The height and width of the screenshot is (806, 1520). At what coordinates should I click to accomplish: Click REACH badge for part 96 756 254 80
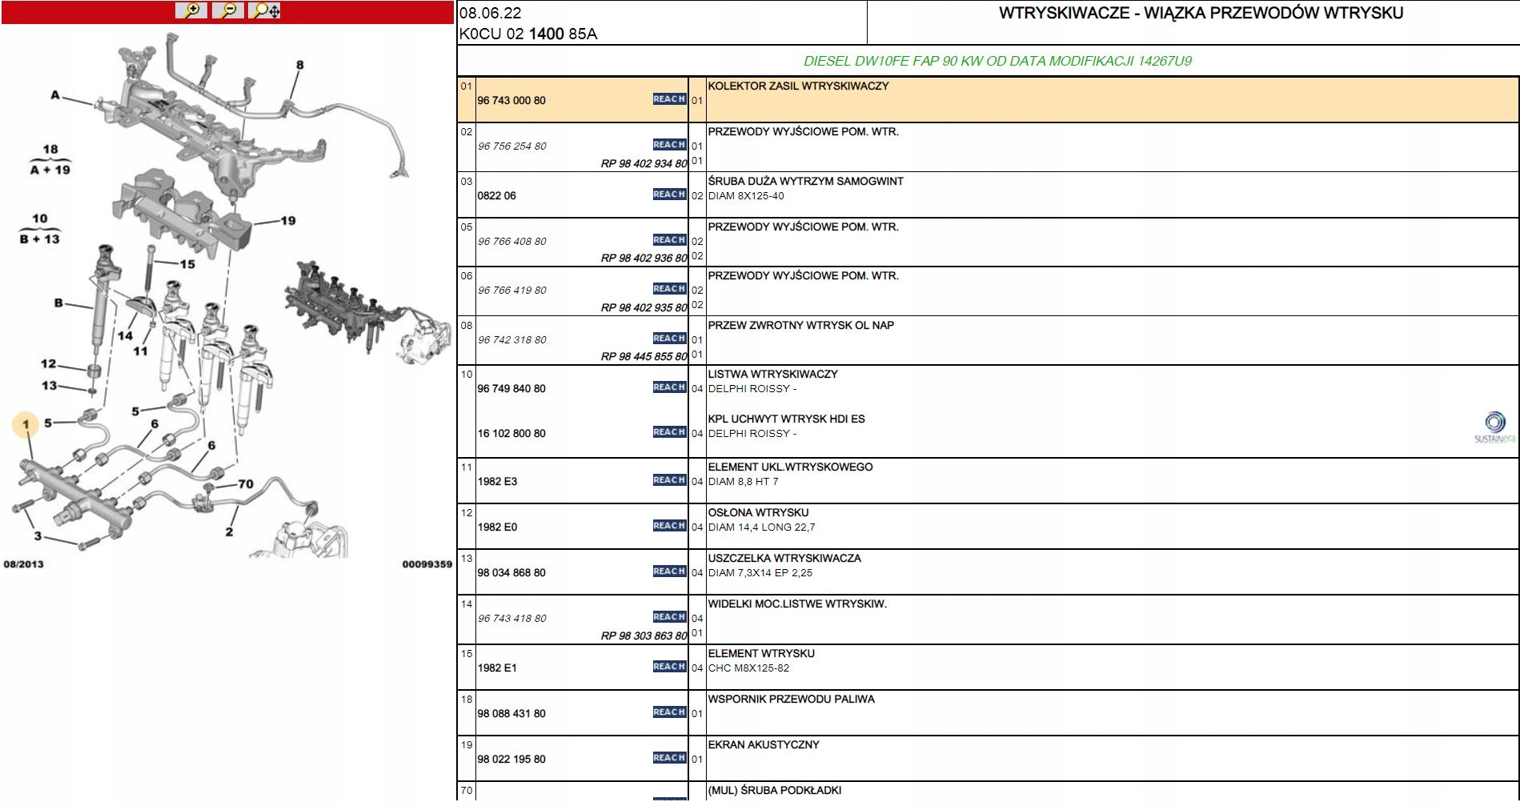click(x=669, y=145)
